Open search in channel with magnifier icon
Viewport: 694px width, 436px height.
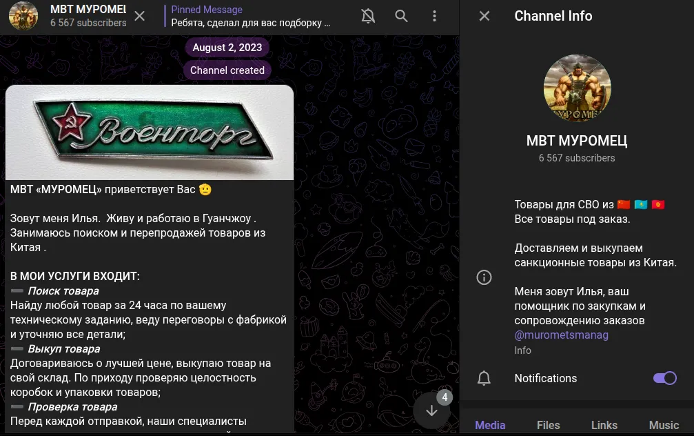[x=401, y=16]
